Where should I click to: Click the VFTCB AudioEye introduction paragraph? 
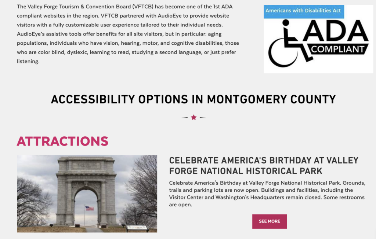(x=128, y=34)
